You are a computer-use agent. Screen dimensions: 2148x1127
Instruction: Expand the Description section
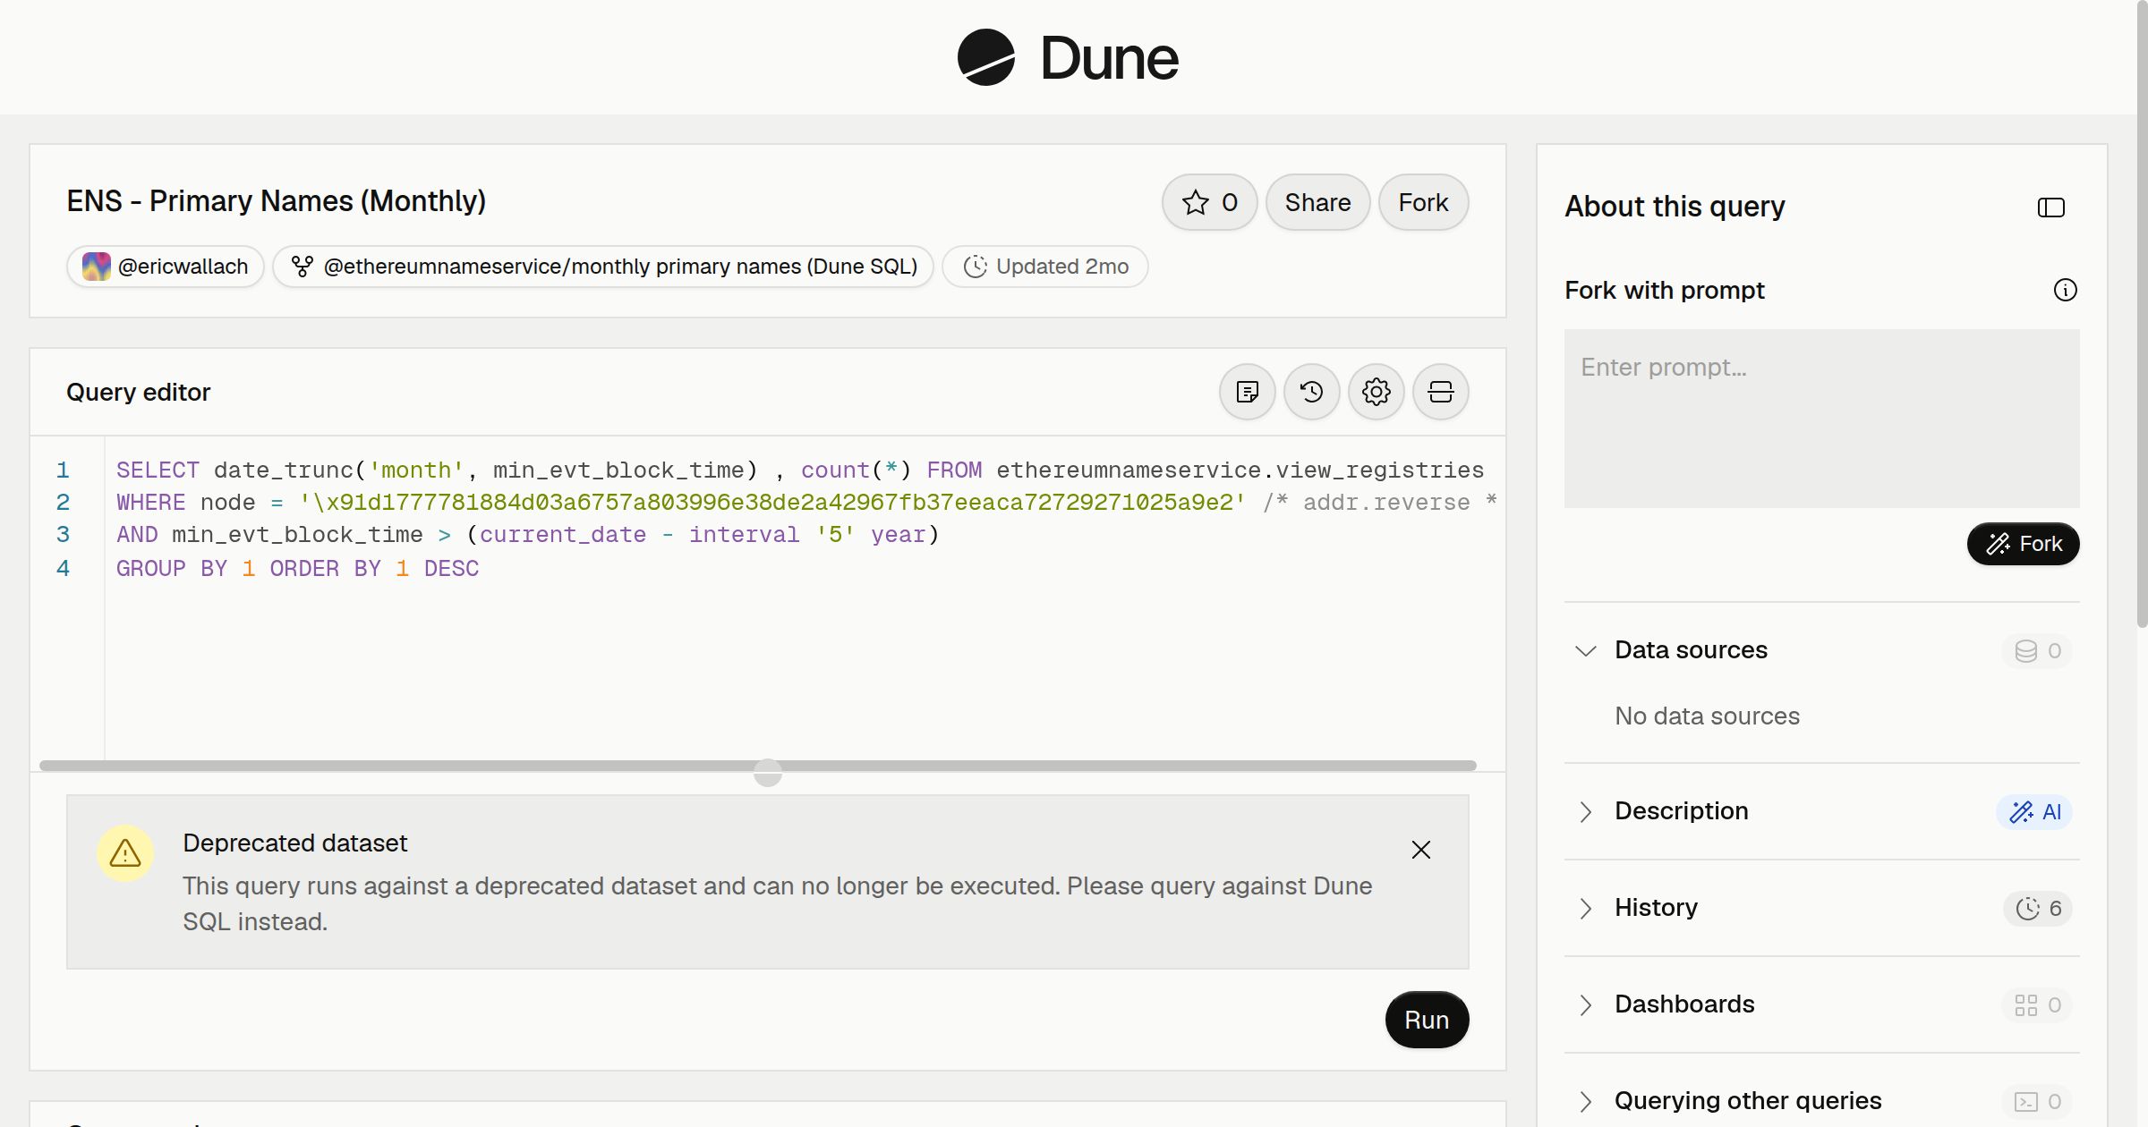click(1585, 811)
